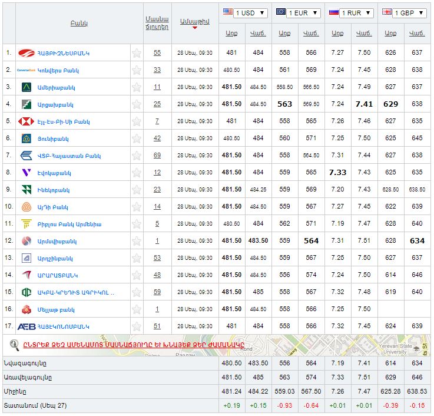Screen dimensions: 434x416
Task: Open the 1 USD currency dropdown
Action: click(245, 13)
